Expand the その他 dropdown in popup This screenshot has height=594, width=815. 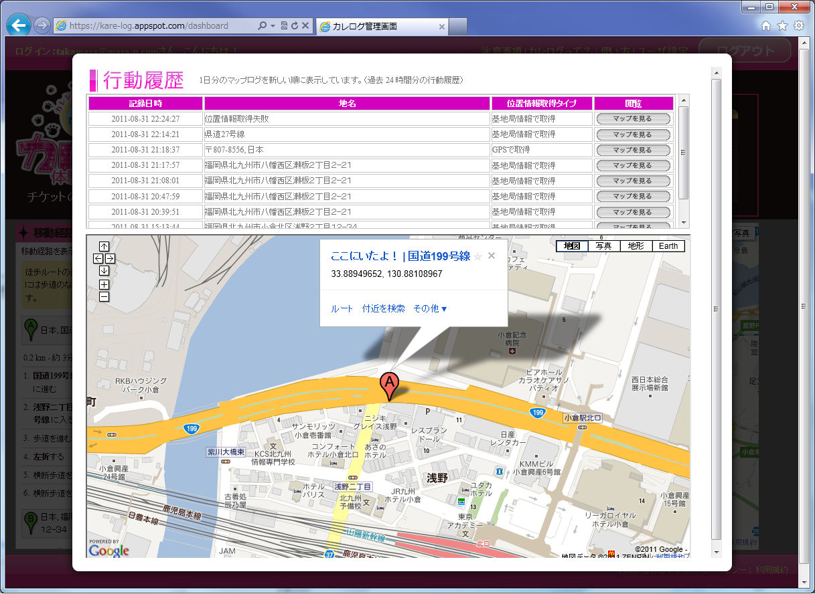430,308
